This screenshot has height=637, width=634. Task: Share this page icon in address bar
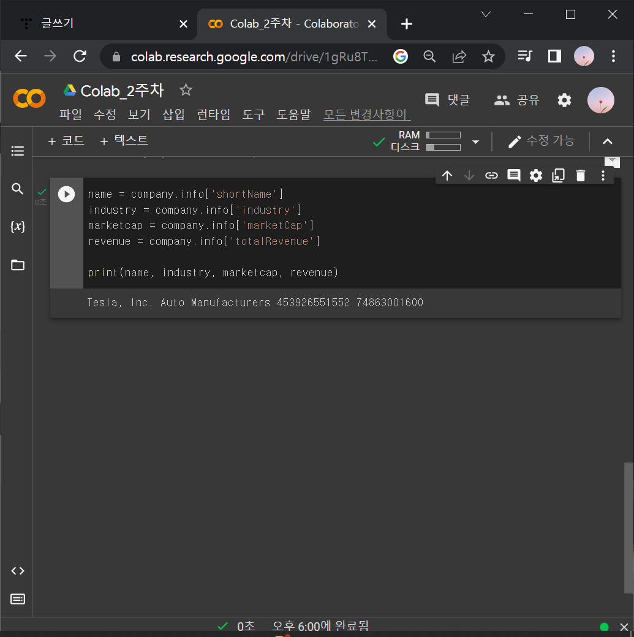click(459, 56)
